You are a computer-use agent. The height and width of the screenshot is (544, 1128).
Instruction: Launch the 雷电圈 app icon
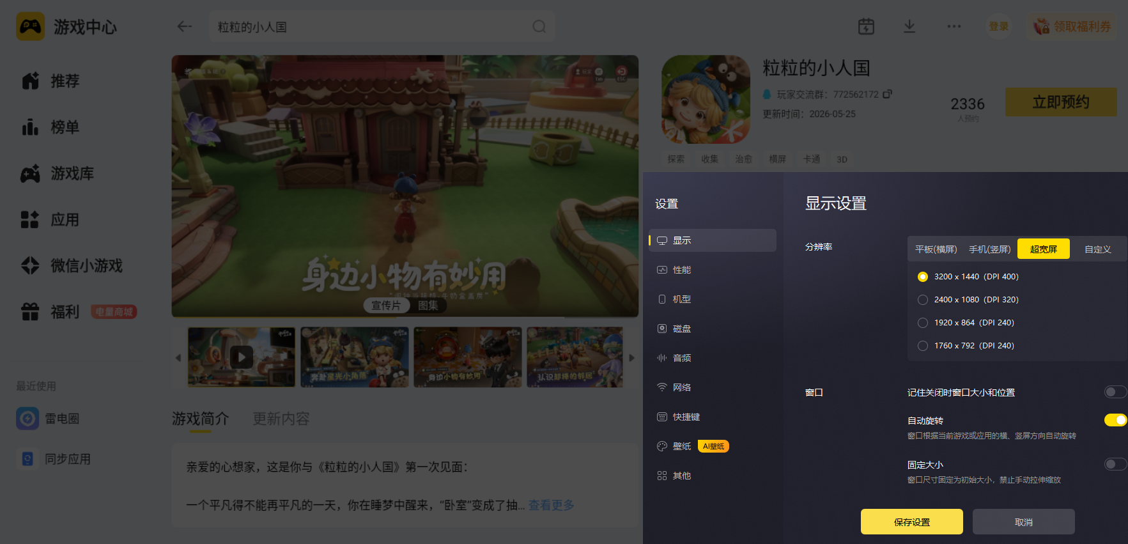pyautogui.click(x=27, y=419)
